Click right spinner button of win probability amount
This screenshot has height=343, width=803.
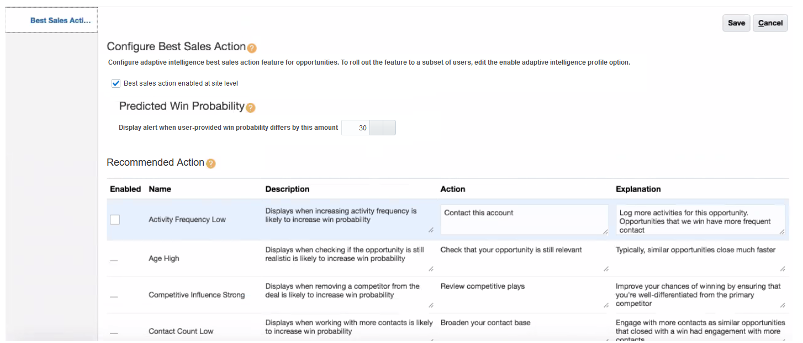click(x=389, y=128)
